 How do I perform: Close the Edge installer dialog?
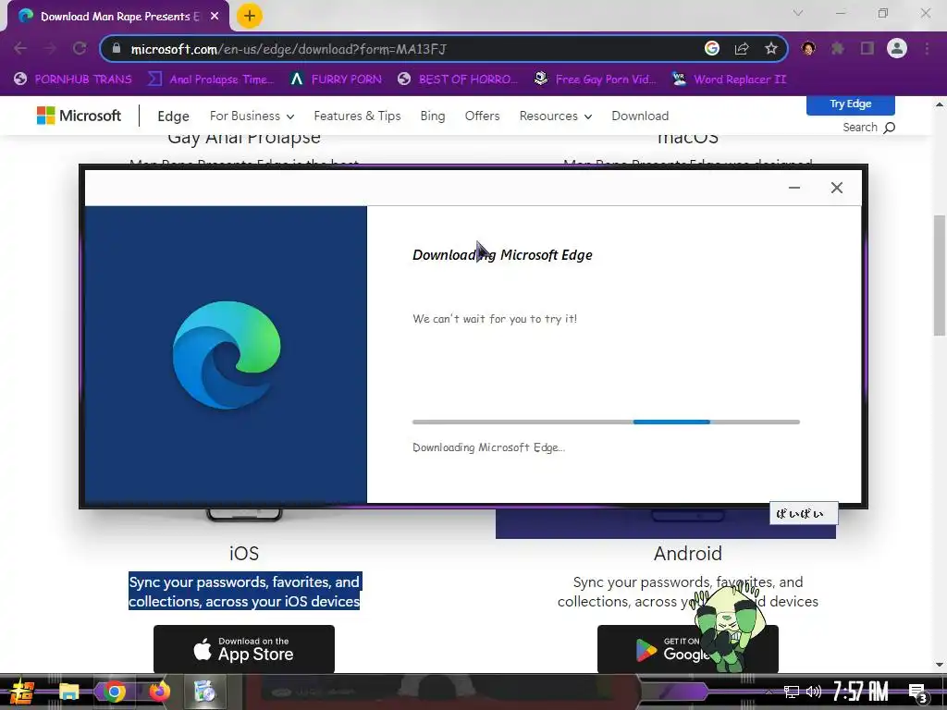coord(836,188)
